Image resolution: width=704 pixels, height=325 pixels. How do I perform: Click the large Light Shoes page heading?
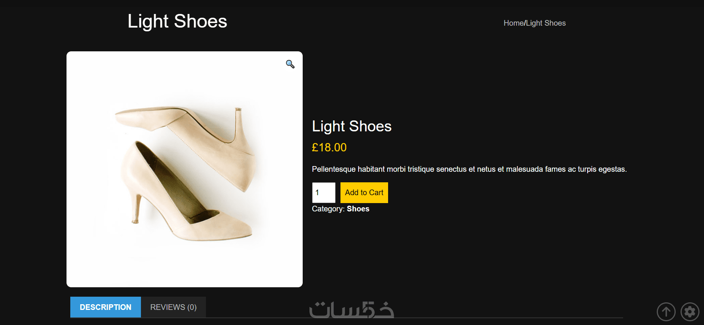[x=177, y=21]
